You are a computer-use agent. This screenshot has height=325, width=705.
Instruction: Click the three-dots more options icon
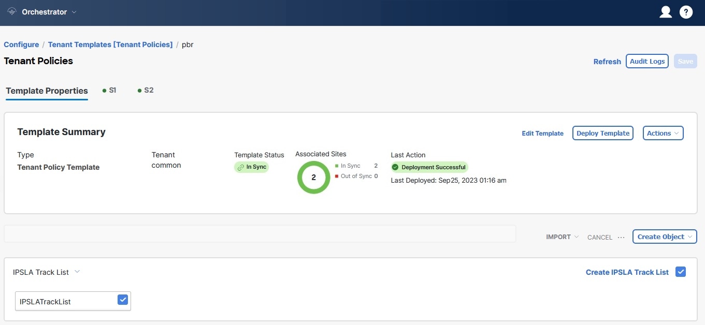(622, 237)
